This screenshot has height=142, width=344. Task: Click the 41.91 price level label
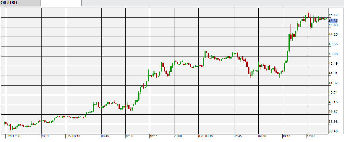point(333,73)
